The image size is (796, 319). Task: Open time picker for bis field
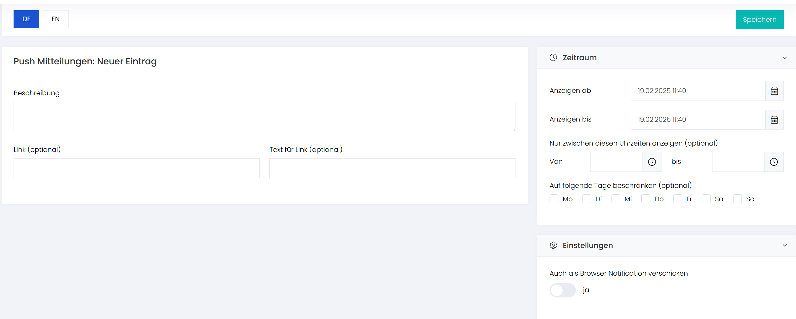[x=773, y=162]
